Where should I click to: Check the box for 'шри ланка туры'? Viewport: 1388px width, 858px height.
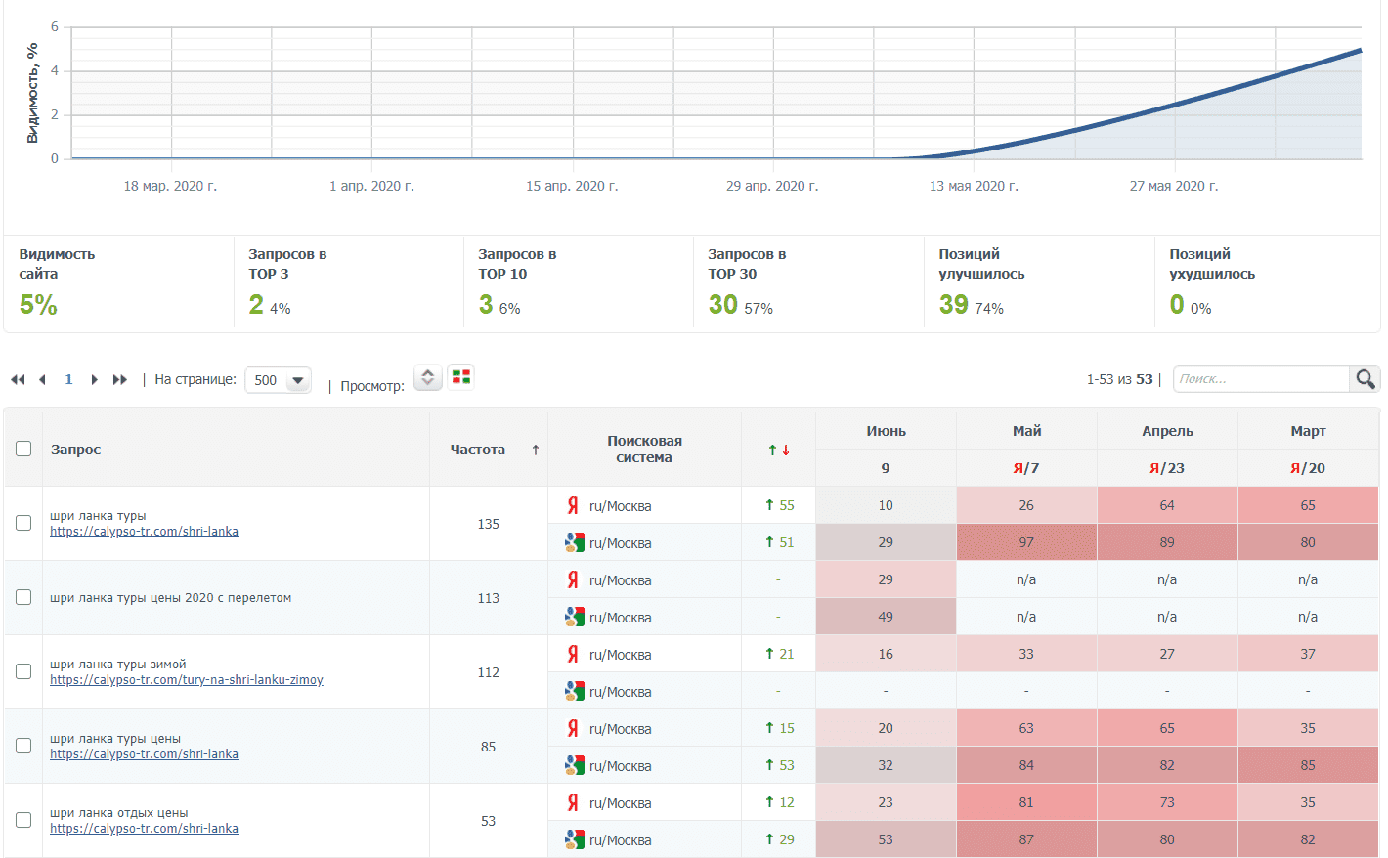click(x=23, y=523)
